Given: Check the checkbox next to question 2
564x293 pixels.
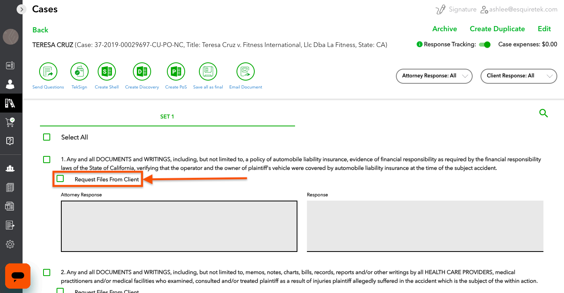Looking at the screenshot, I should pyautogui.click(x=47, y=272).
